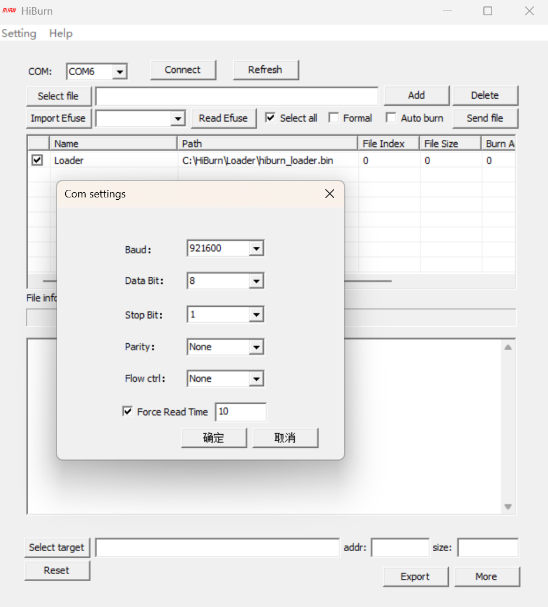This screenshot has height=607, width=548.
Task: Open the Baud rate dropdown
Action: (256, 249)
